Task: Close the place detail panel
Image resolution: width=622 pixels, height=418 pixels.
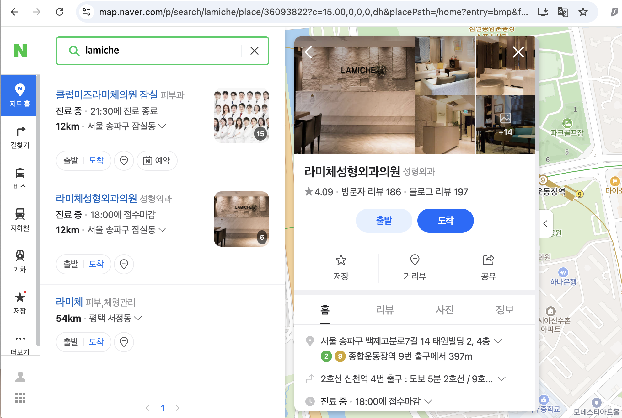Action: [518, 52]
